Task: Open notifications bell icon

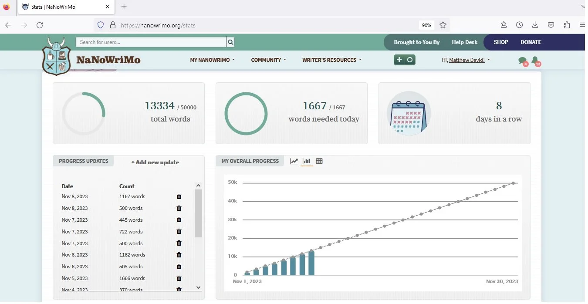Action: tap(535, 60)
